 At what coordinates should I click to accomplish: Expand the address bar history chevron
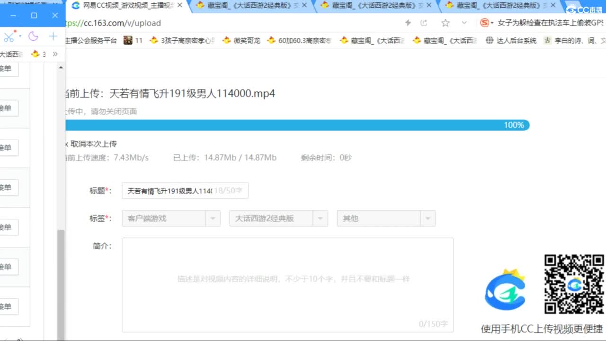pos(464,23)
